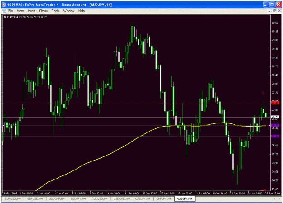Minimize the inner chart window
Image resolution: width=283 pixels, height=203 pixels.
[269, 11]
